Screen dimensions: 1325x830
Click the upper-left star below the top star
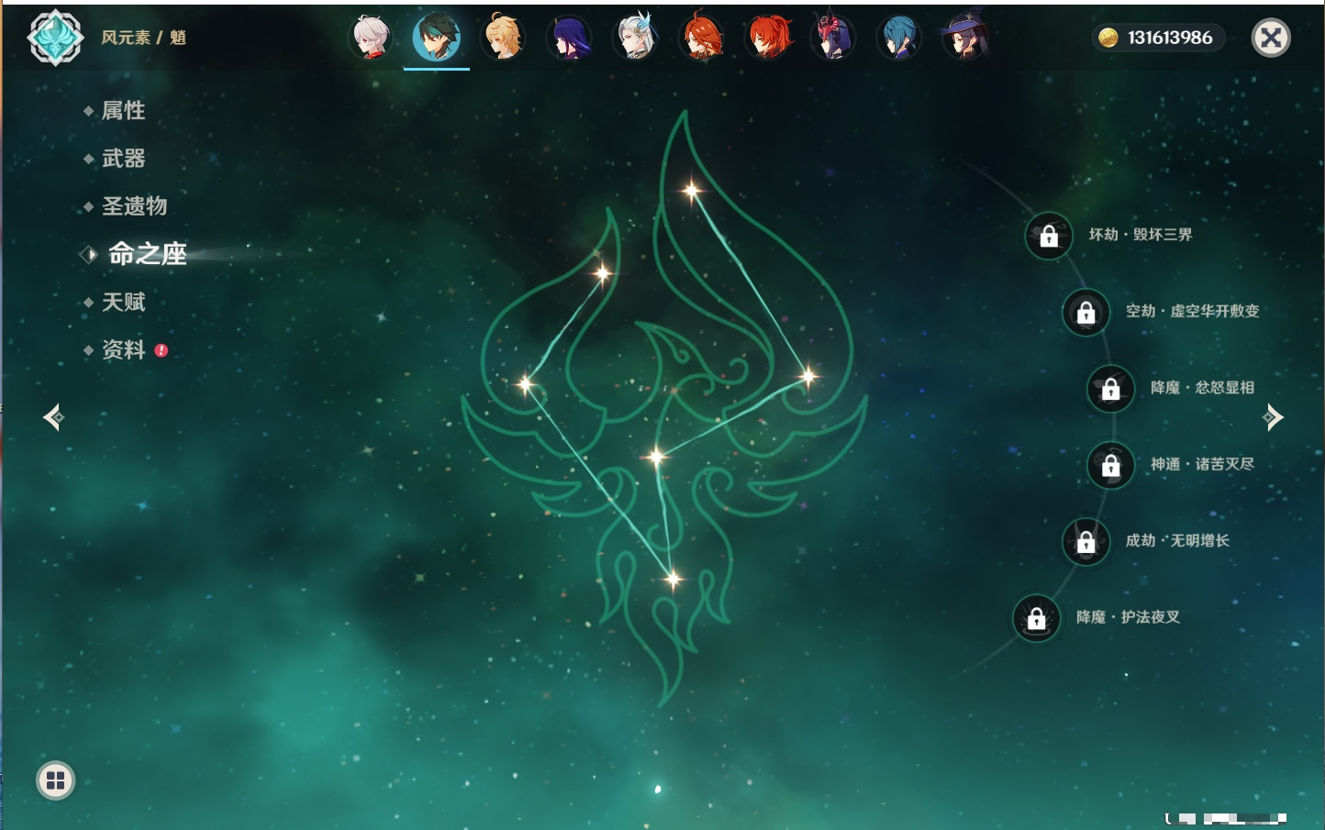(x=603, y=272)
